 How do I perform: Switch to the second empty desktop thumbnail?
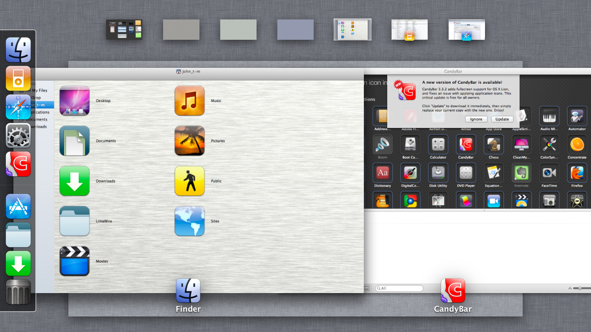[238, 29]
